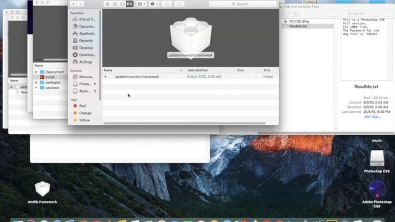Viewport: 395px width, 222px height.
Task: Select the Adobe Photoshop CS6 desktop icon
Action: click(x=377, y=194)
